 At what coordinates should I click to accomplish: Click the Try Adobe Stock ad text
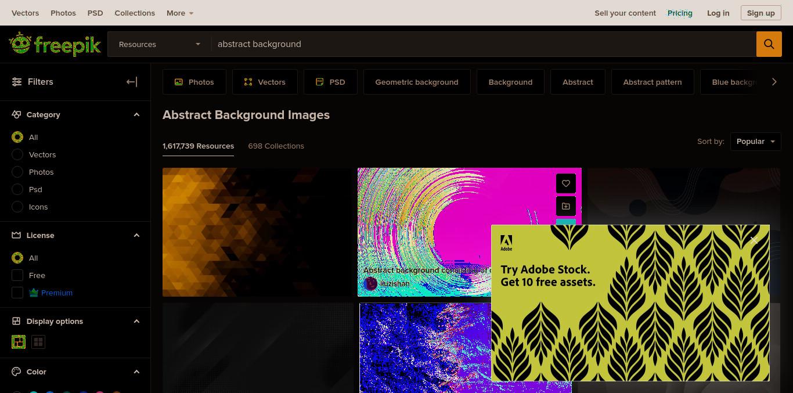tap(548, 276)
